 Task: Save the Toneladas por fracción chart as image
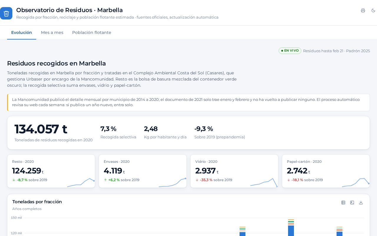pyautogui.click(x=352, y=203)
